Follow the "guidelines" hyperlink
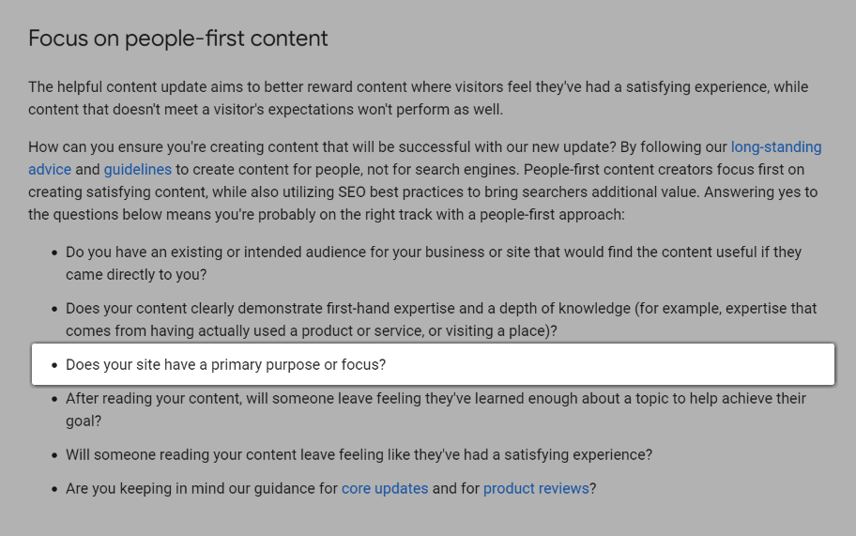 pyautogui.click(x=137, y=170)
